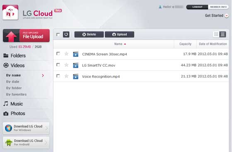Tick the select-all checkbox in toolbar
Screen dimensions: 232x152
tap(58, 35)
